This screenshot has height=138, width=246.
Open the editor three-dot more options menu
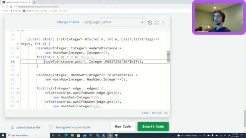[163, 23]
